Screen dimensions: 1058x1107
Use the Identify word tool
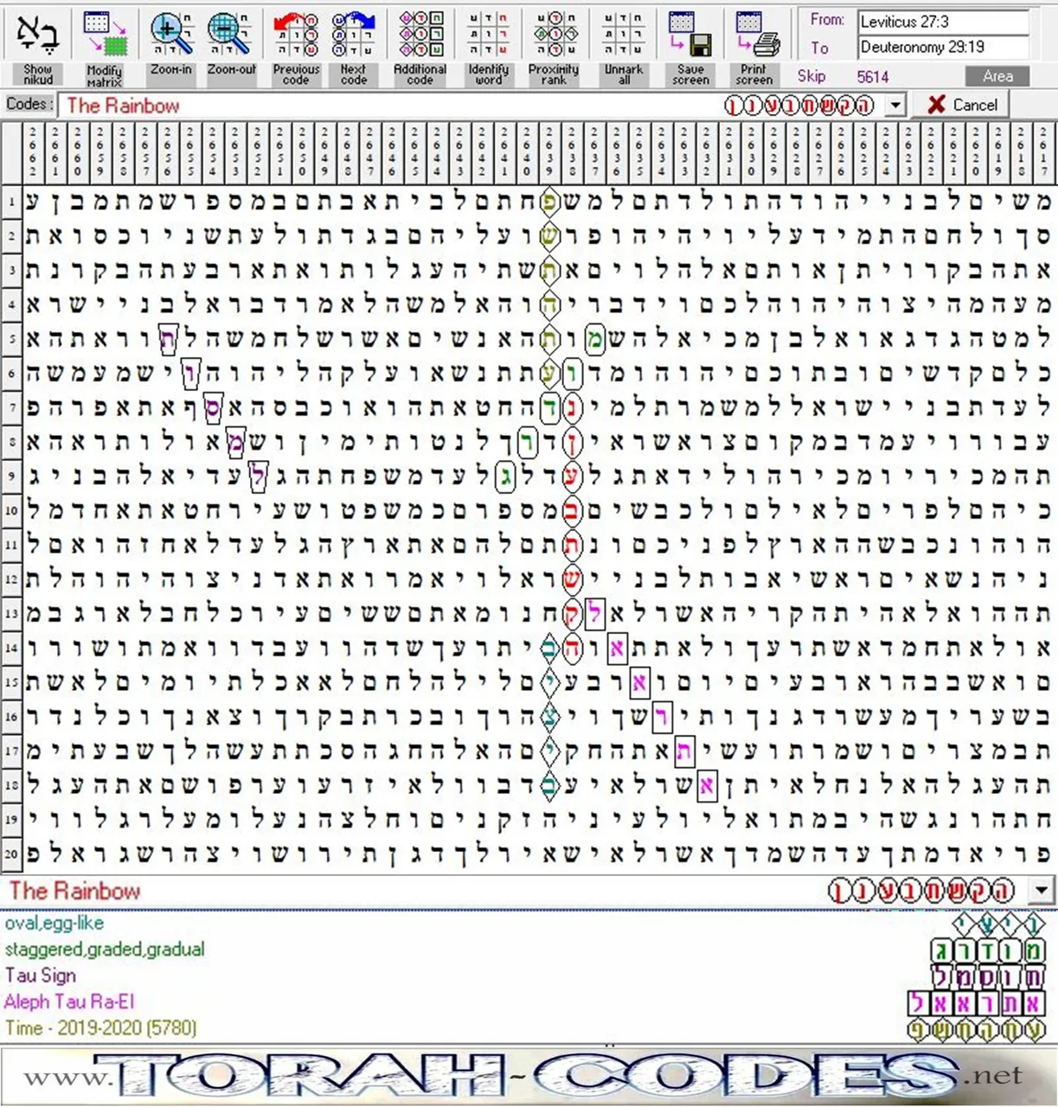click(x=488, y=46)
